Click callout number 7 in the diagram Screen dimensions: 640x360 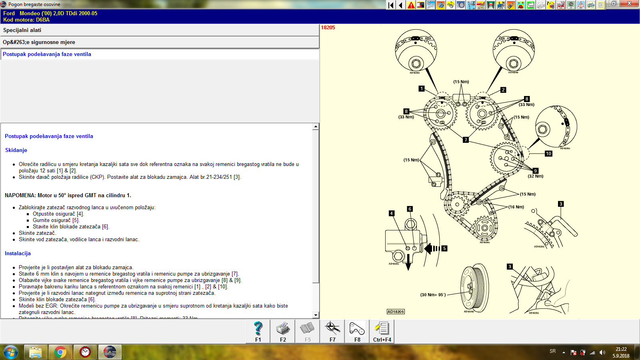(x=466, y=140)
